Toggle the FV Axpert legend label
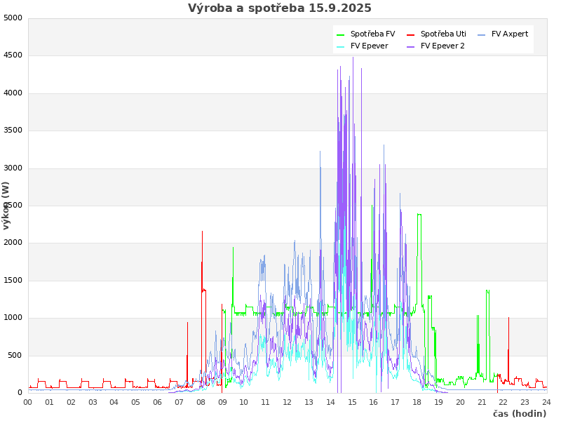This screenshot has width=561, height=421. click(510, 34)
